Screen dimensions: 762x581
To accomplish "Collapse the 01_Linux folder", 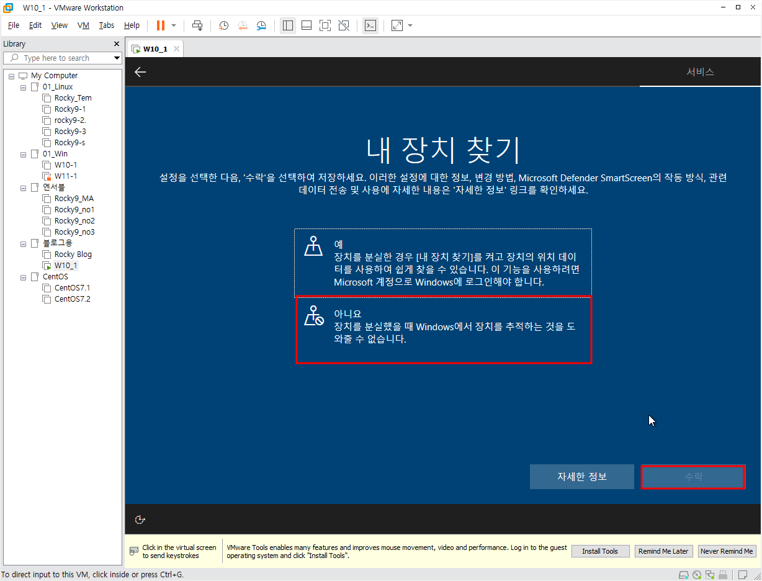I will (23, 87).
